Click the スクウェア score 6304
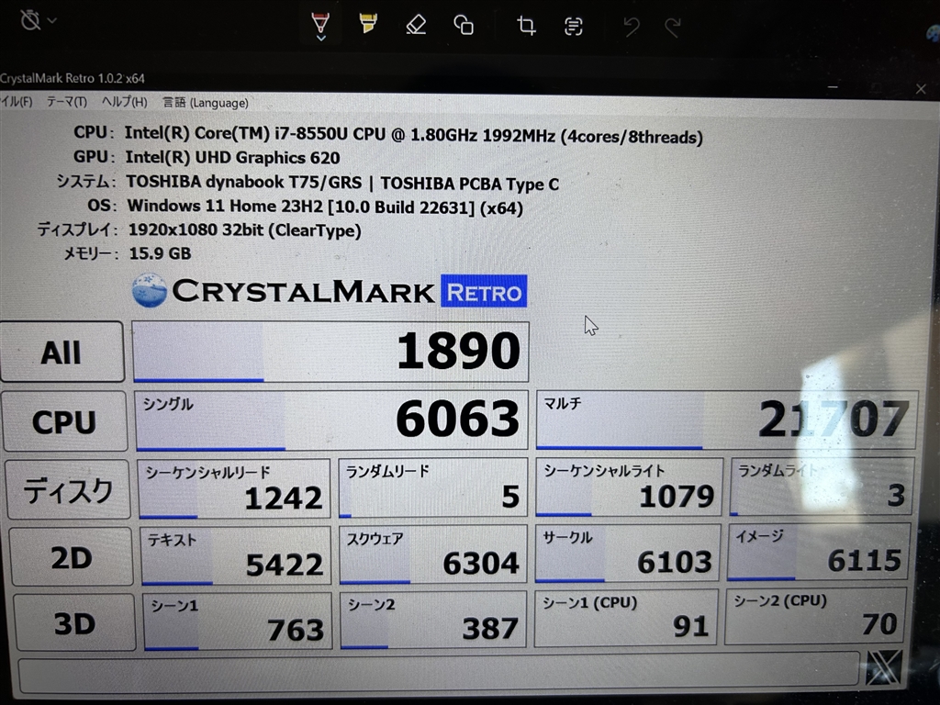 tap(433, 554)
